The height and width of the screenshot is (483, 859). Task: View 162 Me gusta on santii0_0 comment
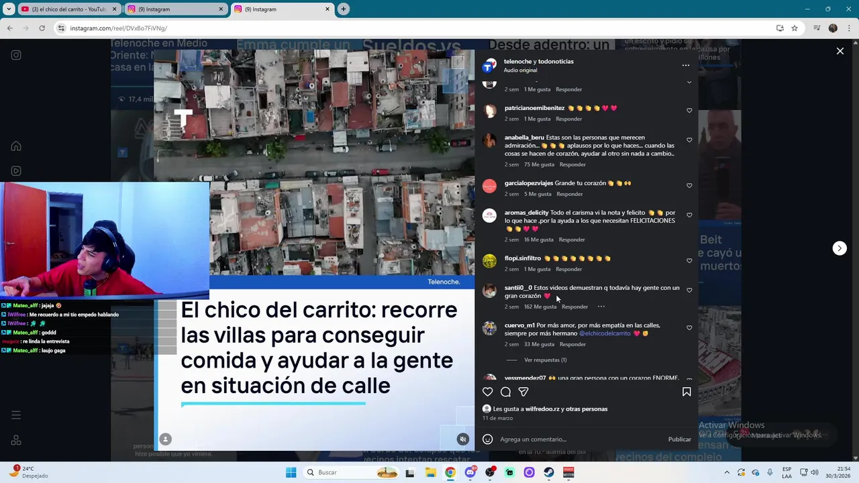[540, 307]
